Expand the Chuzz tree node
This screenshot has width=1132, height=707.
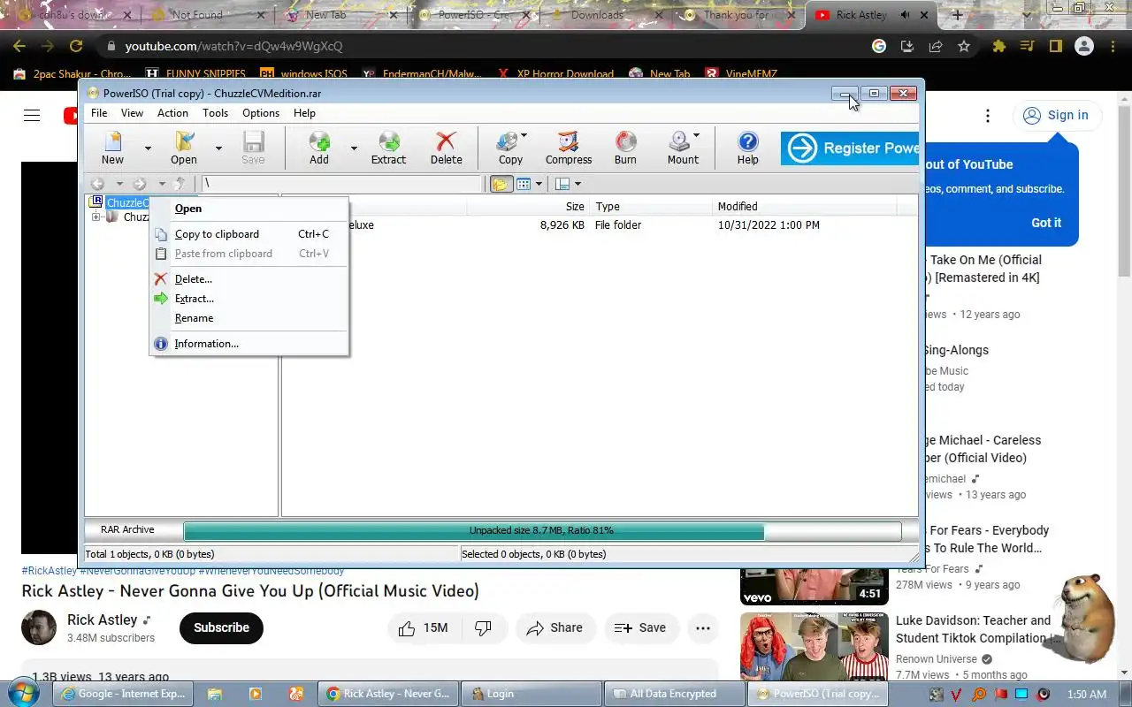click(x=96, y=217)
